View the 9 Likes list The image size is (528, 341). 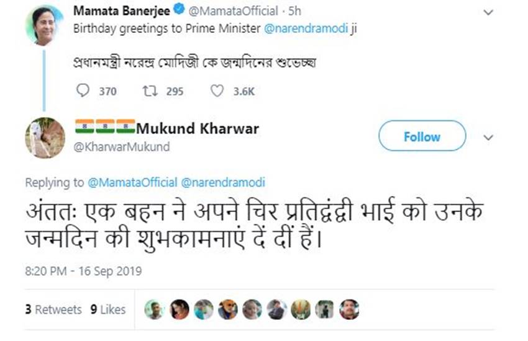[108, 309]
